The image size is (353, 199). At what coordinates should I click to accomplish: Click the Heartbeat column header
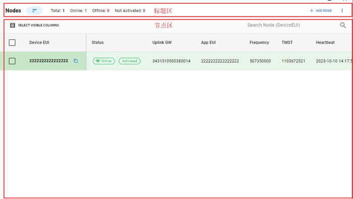pos(325,42)
